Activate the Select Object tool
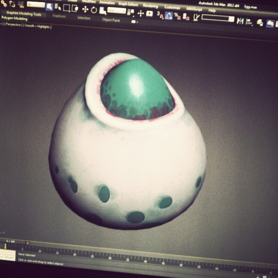This screenshot has height=278, width=278. click(49, 7)
